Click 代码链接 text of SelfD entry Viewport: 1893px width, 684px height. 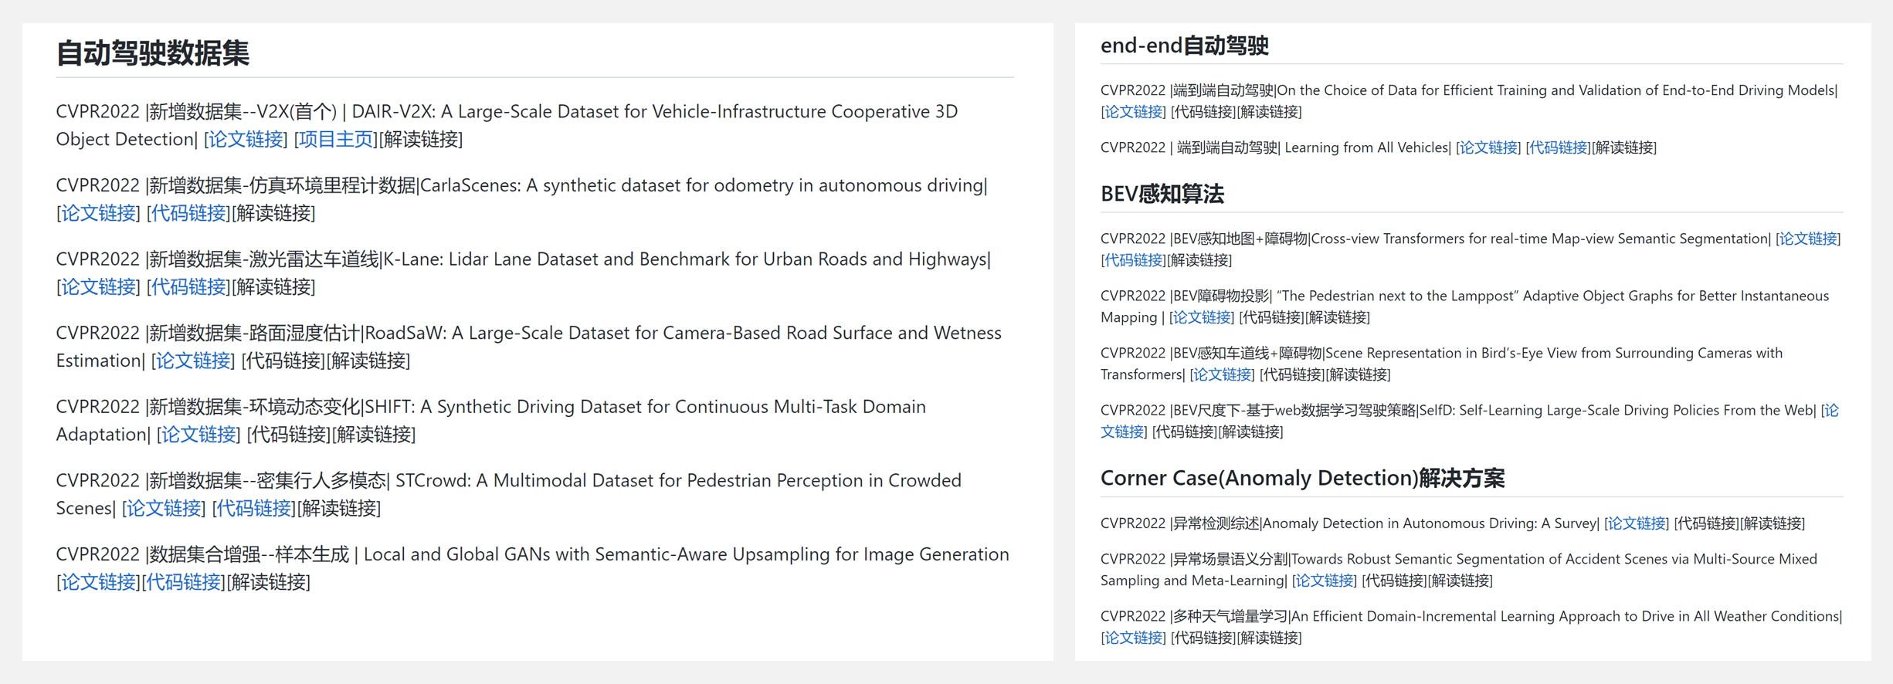1185,432
